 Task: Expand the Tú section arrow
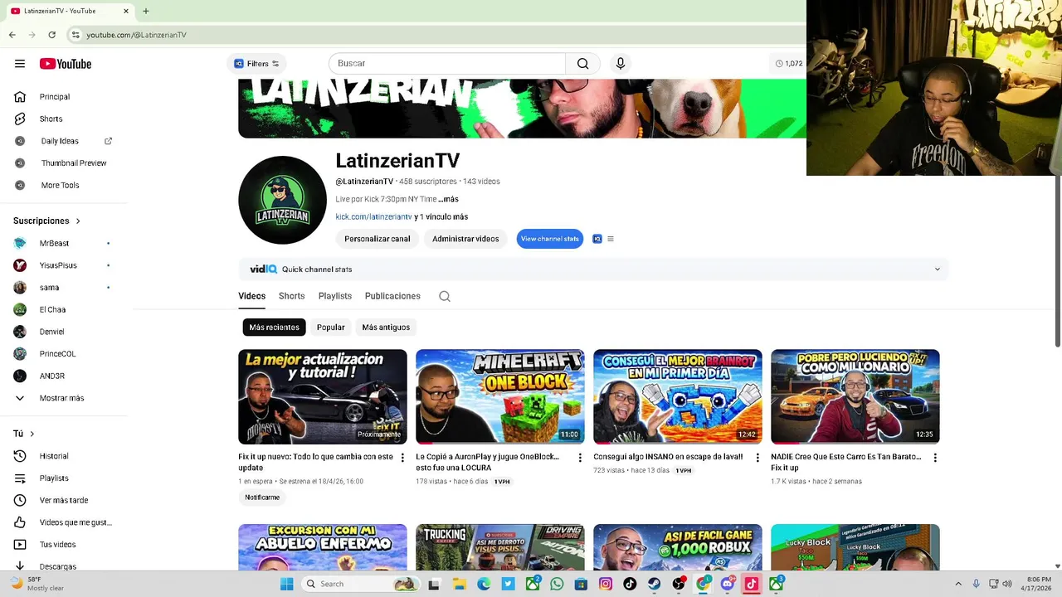click(x=32, y=434)
